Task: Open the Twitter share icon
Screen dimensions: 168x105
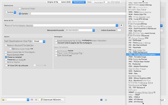Action: (106, 100)
